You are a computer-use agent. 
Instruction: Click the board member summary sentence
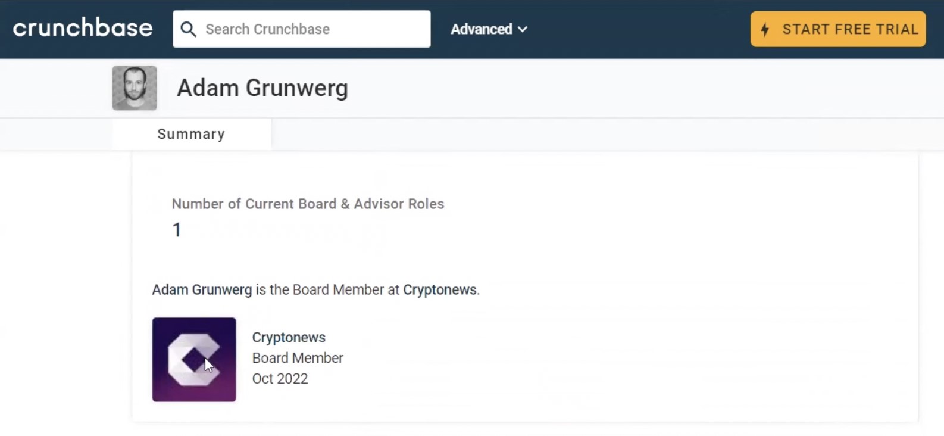(x=315, y=289)
